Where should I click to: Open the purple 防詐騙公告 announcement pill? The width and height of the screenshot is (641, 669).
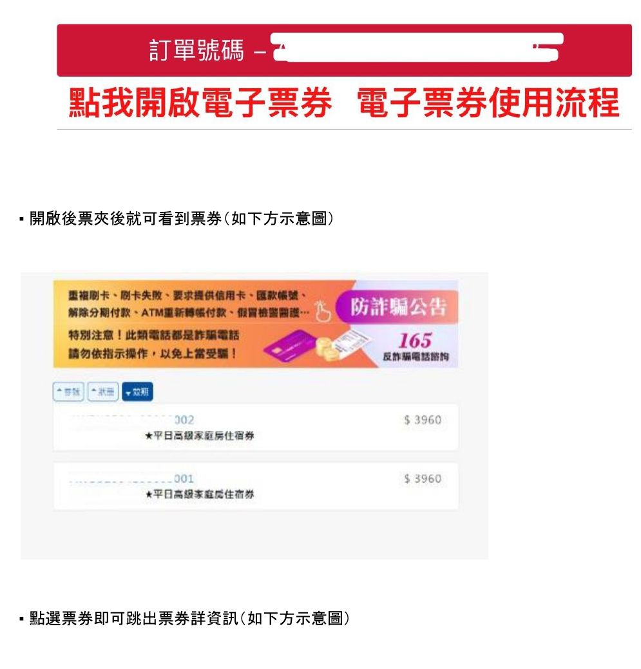397,306
